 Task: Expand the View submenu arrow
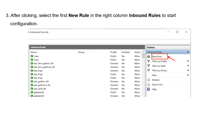[188, 75]
